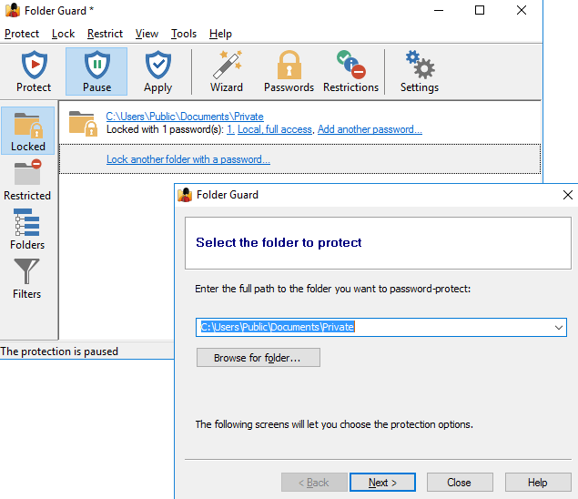This screenshot has height=499, width=578.
Task: Open the Protect menu
Action: (22, 34)
